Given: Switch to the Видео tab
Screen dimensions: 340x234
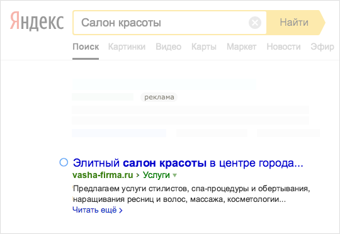Looking at the screenshot, I should [x=169, y=47].
